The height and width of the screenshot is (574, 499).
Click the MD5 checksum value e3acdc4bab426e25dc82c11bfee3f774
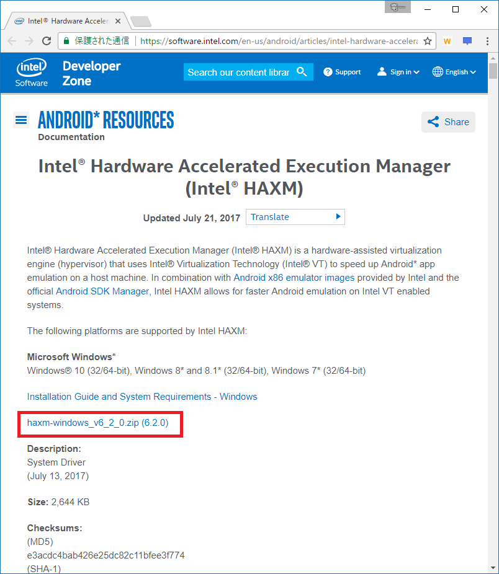tap(106, 555)
